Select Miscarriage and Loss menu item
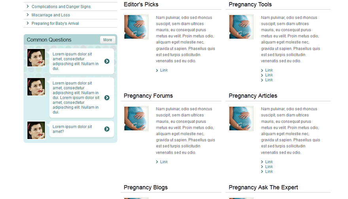This screenshot has width=348, height=199. point(51,15)
